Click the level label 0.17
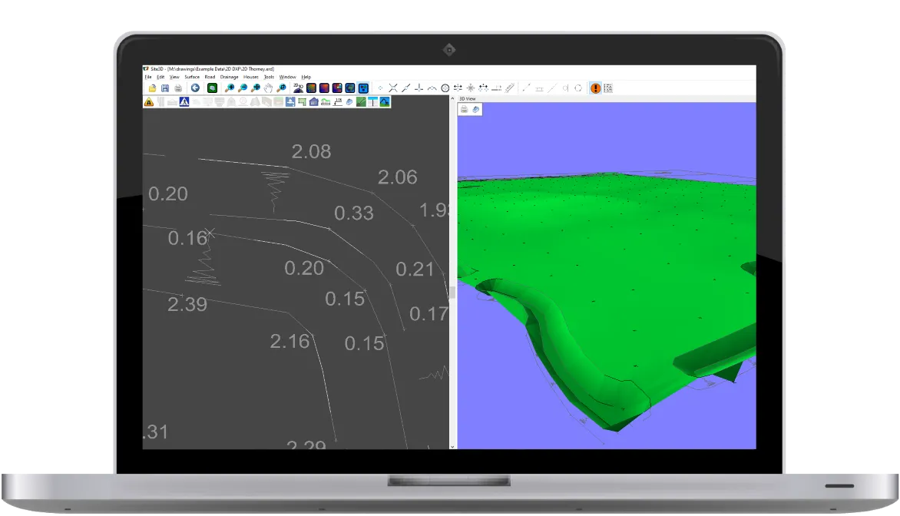Image resolution: width=900 pixels, height=516 pixels. point(428,314)
